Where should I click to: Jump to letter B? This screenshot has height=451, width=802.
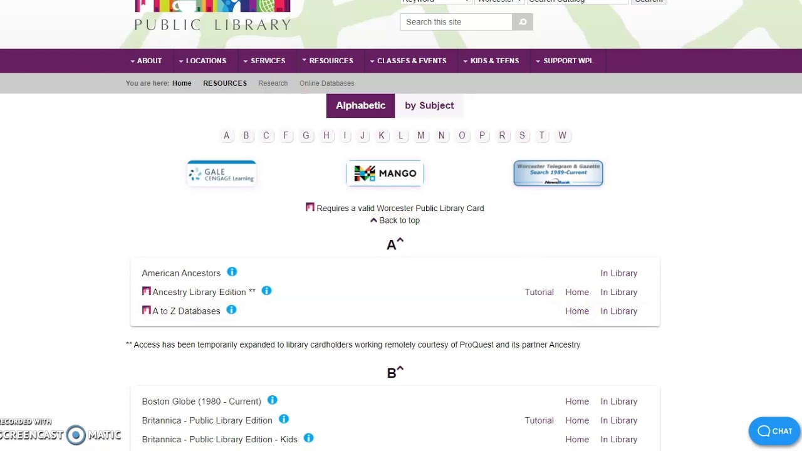click(x=246, y=135)
